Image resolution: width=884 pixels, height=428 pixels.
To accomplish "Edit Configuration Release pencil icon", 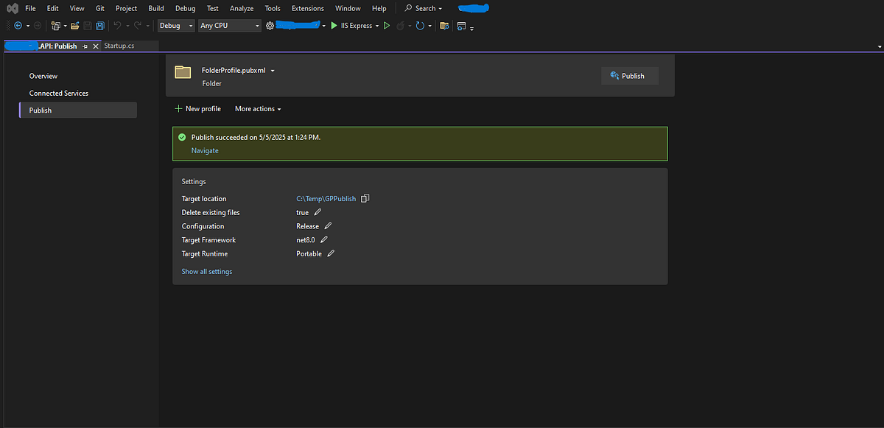I will 328,226.
